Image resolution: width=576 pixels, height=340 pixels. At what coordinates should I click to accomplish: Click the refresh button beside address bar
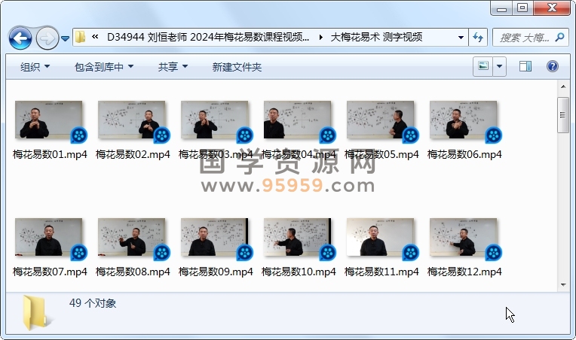click(478, 37)
